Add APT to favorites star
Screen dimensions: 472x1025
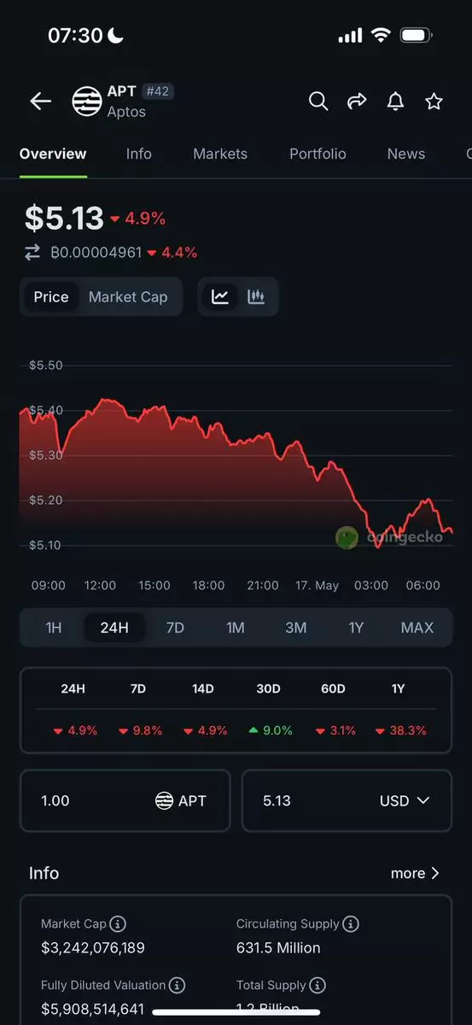(434, 102)
